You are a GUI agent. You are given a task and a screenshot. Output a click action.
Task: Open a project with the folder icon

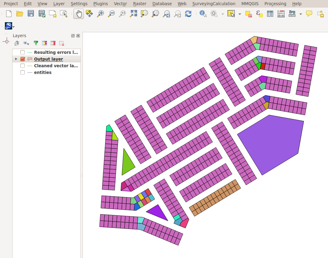pyautogui.click(x=20, y=14)
